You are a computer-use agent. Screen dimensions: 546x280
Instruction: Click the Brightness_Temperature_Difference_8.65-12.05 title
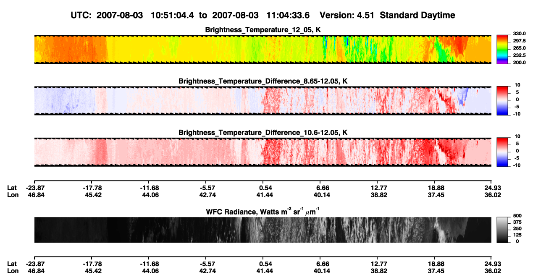click(263, 81)
